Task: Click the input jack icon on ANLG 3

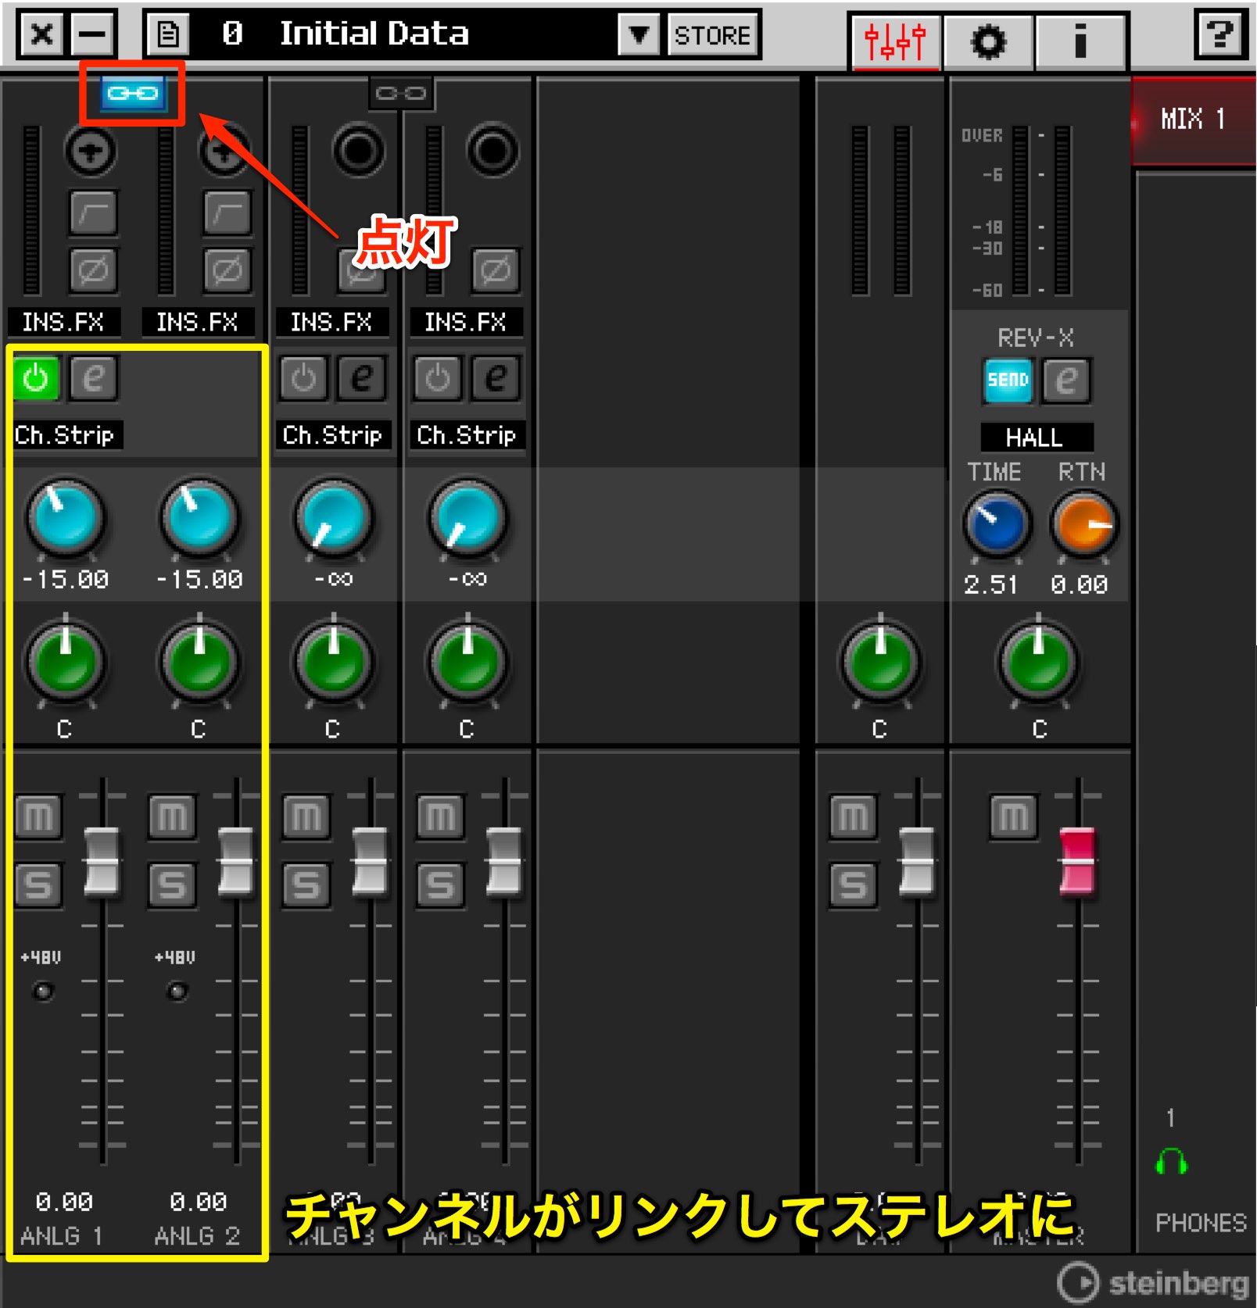Action: [359, 149]
